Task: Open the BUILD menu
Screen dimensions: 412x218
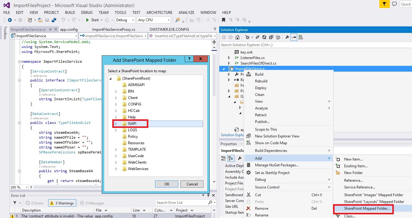Action: 70,13
